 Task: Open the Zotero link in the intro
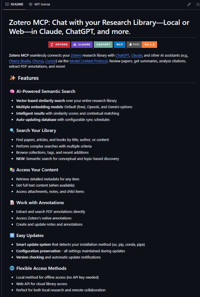click(76, 55)
